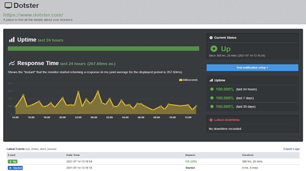Image resolution: width=306 pixels, height=171 pixels.
Task: Click the Export Logs link
Action: pyautogui.click(x=291, y=149)
